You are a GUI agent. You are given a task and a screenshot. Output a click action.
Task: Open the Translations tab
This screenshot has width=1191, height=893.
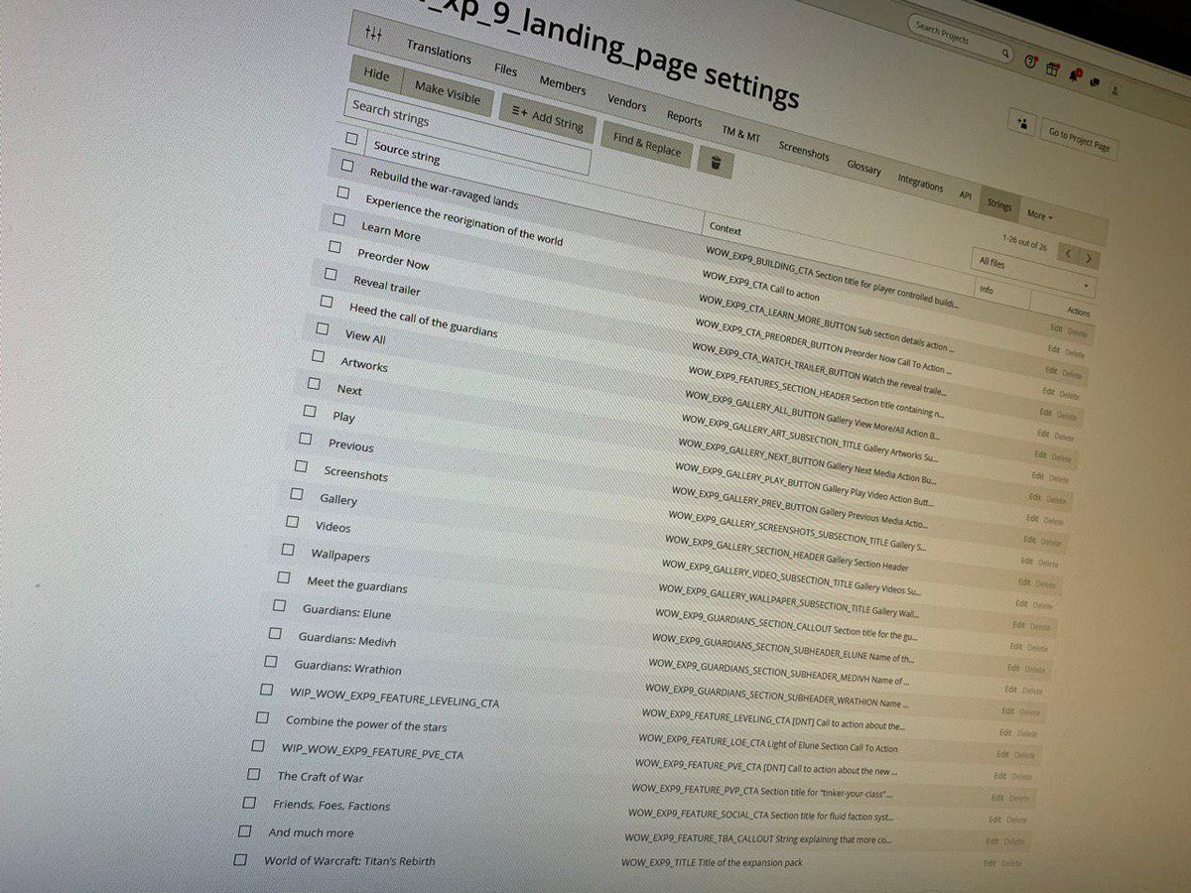click(x=438, y=53)
